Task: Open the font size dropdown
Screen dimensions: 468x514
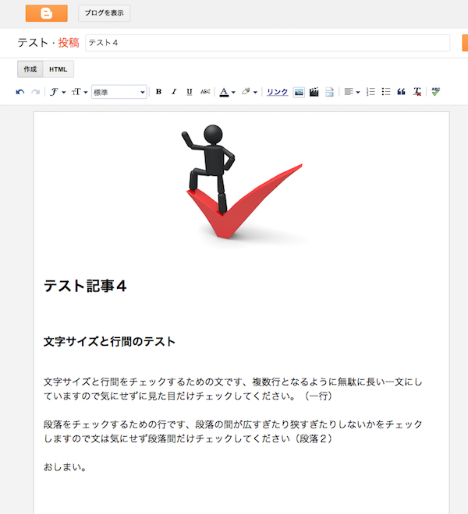Action: point(80,92)
